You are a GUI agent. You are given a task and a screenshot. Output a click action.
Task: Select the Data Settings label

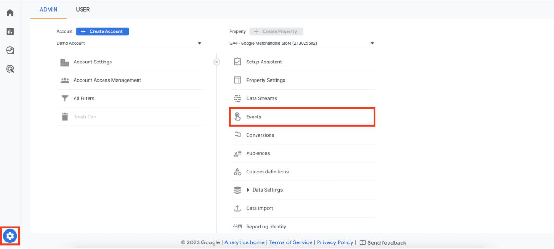click(268, 190)
